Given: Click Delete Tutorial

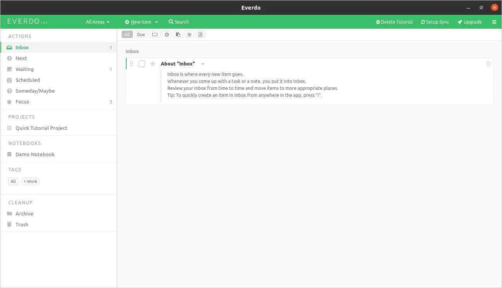Looking at the screenshot, I should [394, 22].
